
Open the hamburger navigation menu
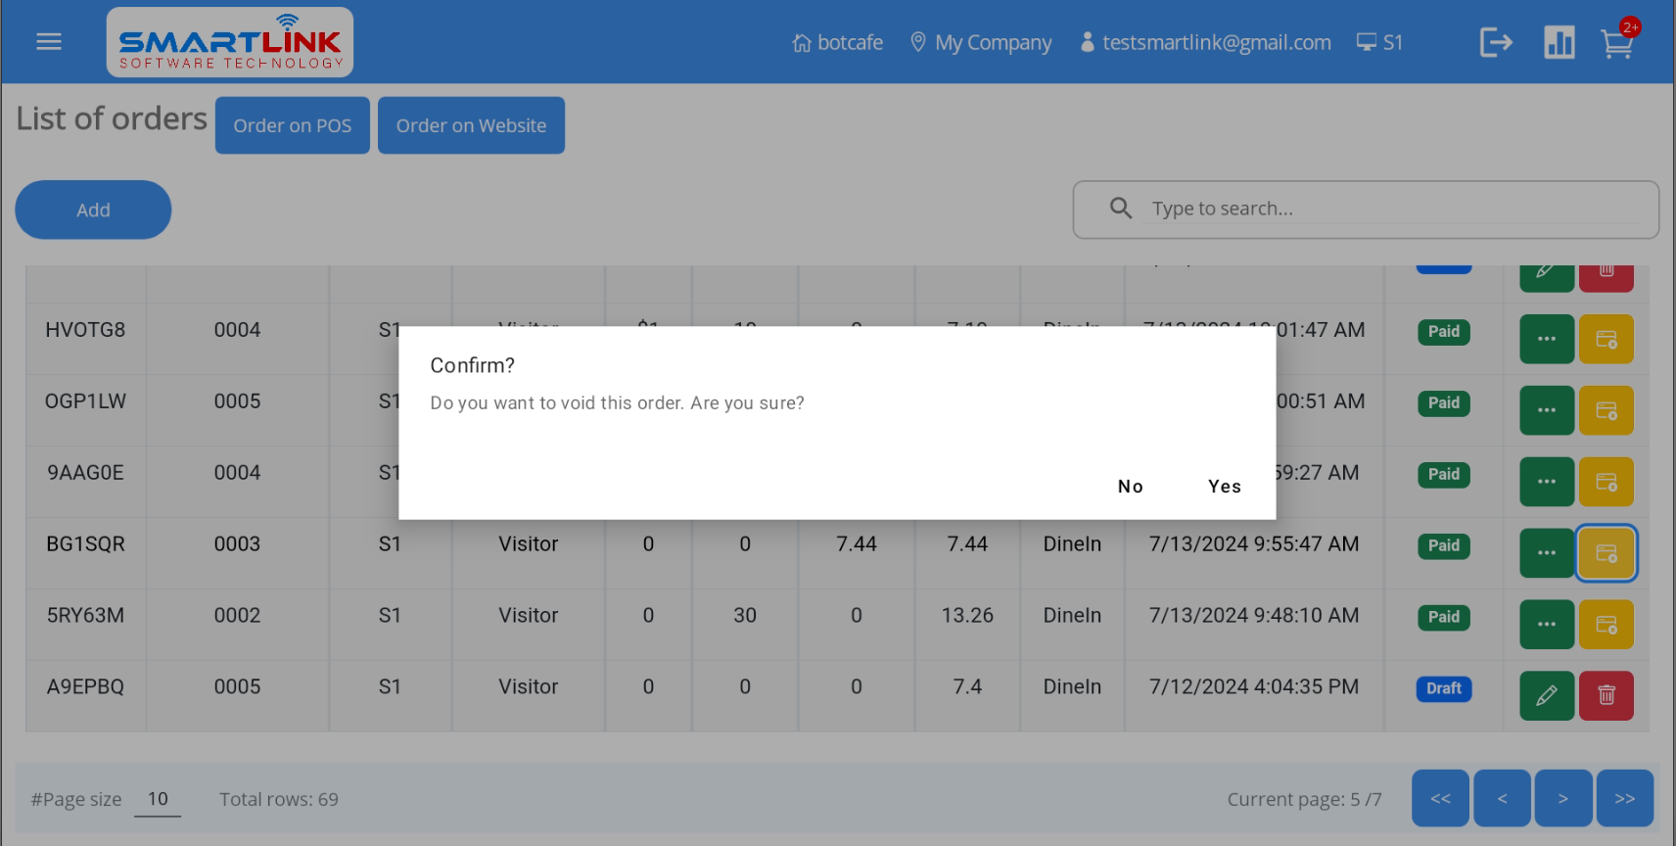(x=49, y=42)
